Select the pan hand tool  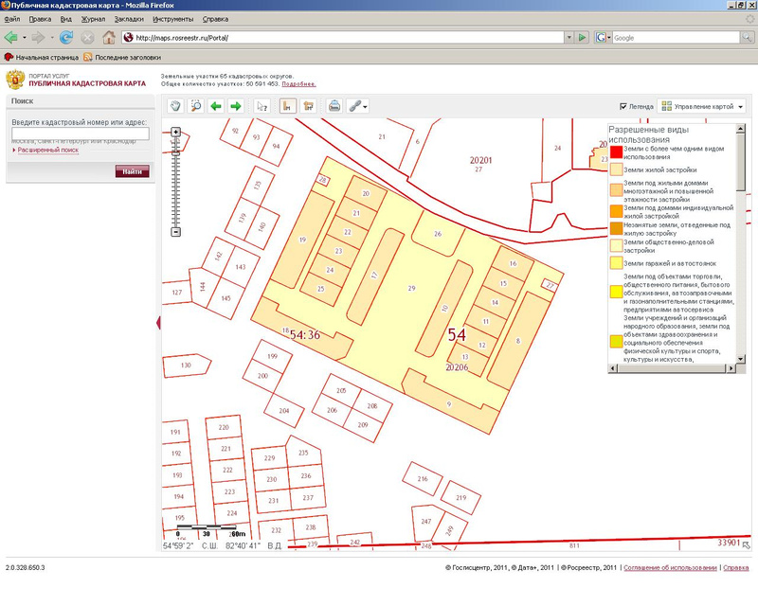(x=175, y=106)
